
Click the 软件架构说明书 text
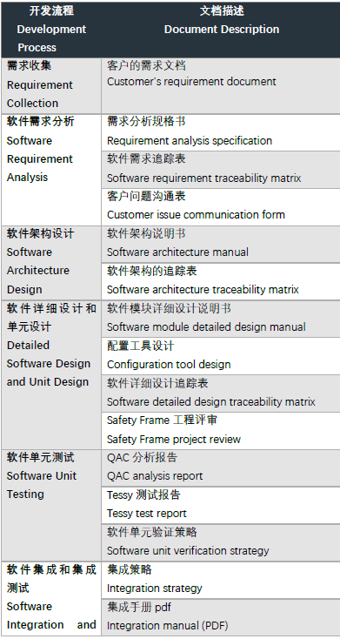[146, 233]
